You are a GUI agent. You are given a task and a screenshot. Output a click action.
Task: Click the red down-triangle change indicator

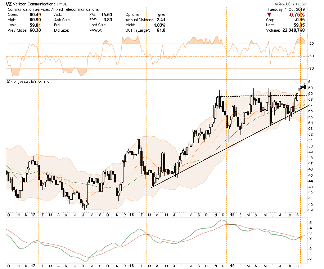coord(269,14)
